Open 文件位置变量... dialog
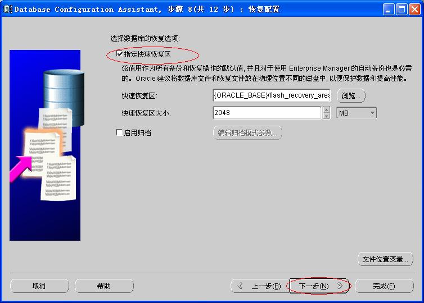This screenshot has width=424, height=303. click(385, 259)
